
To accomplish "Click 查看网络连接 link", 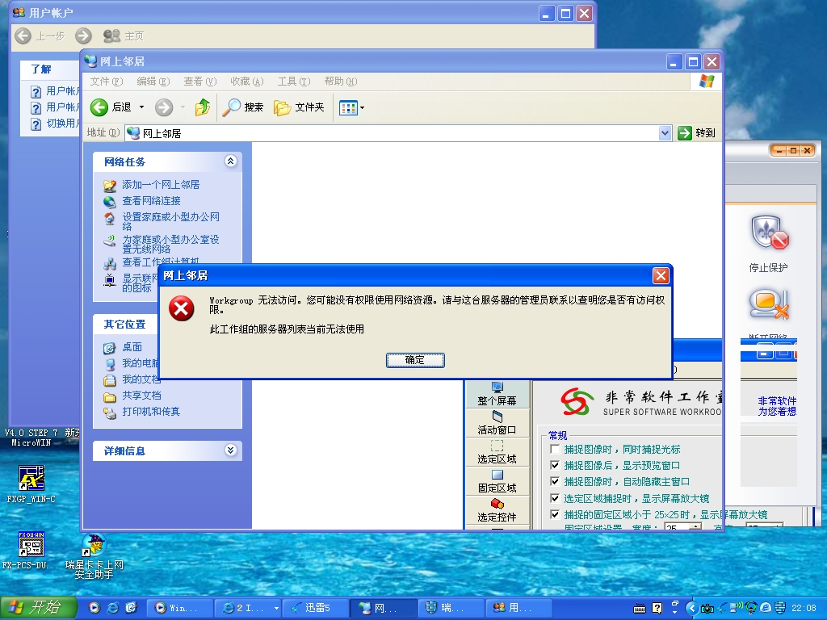I will coord(151,201).
